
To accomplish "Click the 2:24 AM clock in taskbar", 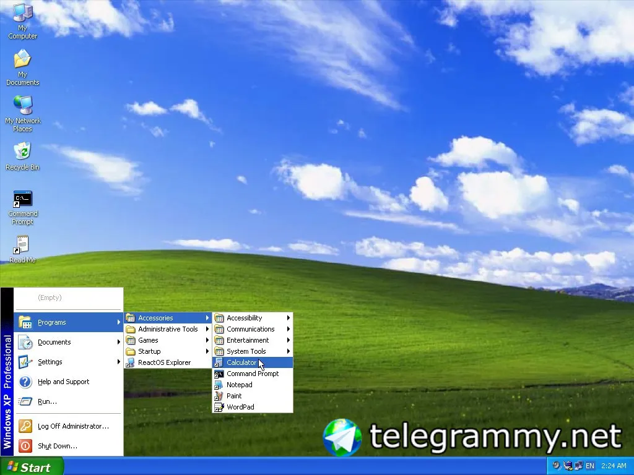I will coord(614,466).
